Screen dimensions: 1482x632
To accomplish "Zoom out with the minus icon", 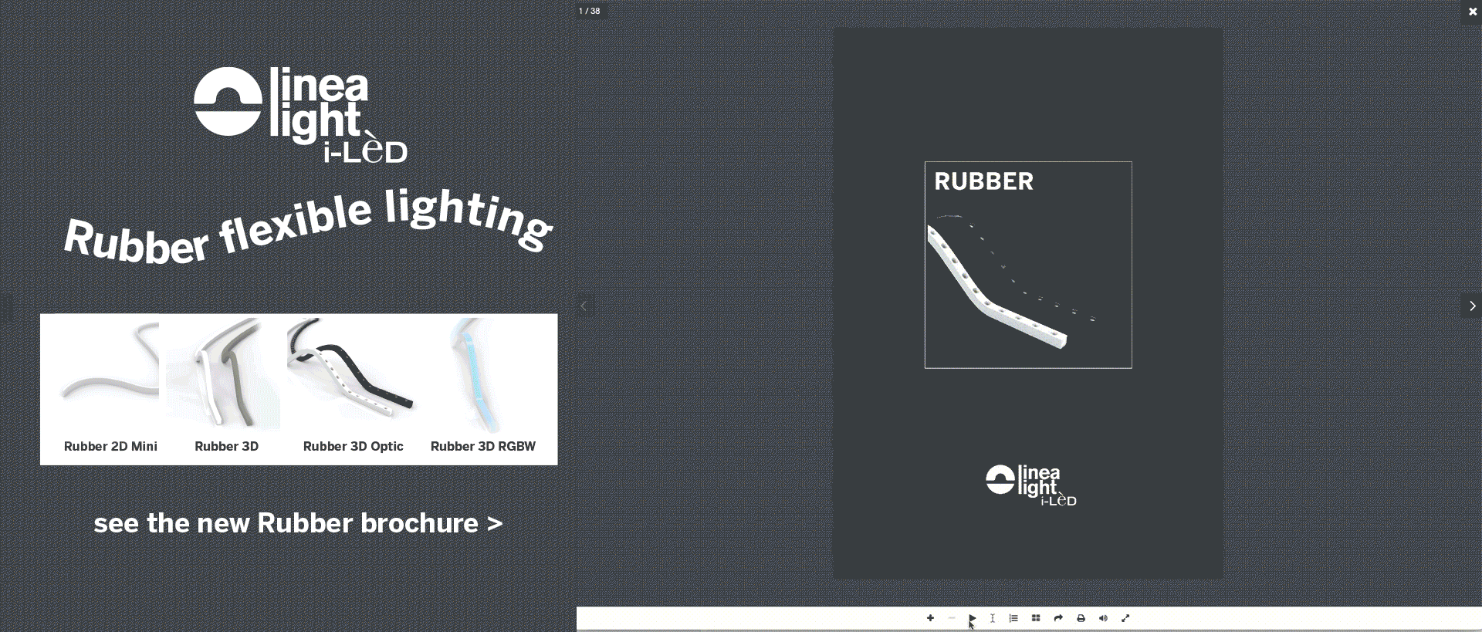I will tap(952, 618).
